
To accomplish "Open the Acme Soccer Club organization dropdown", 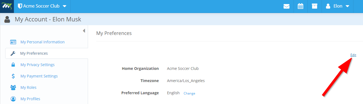I will coord(42,6).
